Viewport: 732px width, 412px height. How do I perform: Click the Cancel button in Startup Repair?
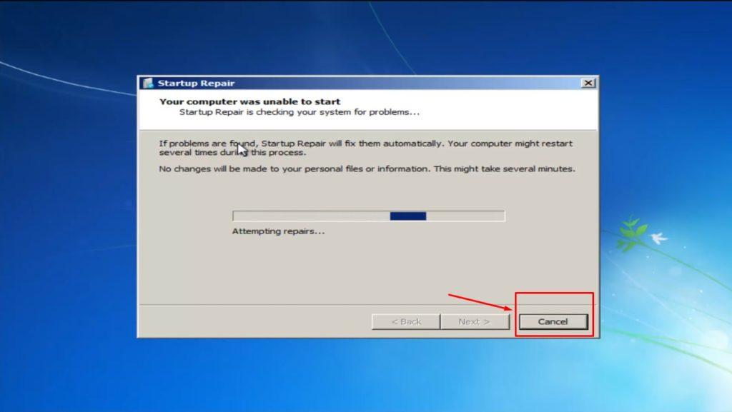tap(553, 321)
